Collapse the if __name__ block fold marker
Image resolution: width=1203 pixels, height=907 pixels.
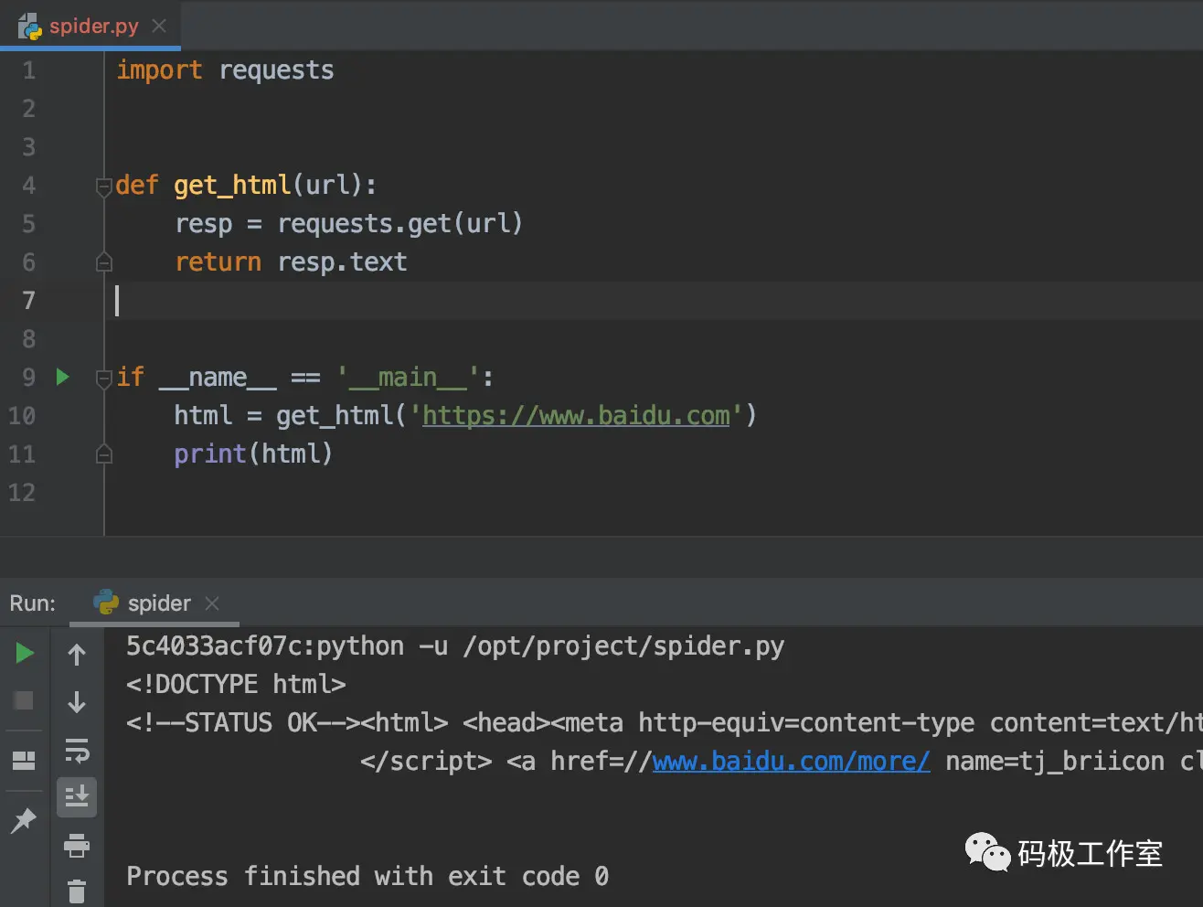click(104, 378)
